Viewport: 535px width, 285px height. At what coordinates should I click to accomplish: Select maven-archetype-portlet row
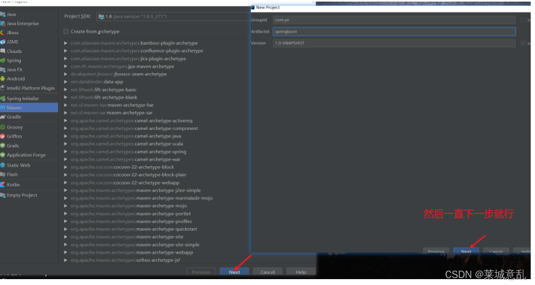pyautogui.click(x=131, y=214)
